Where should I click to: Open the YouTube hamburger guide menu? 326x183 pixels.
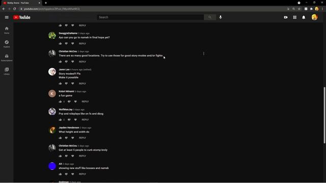point(7,17)
